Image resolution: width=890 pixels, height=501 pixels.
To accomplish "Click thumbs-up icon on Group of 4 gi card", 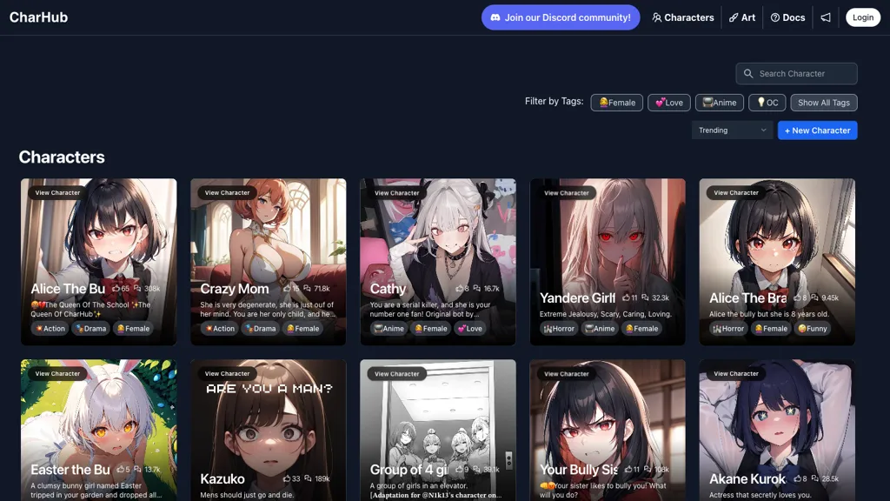I will [x=459, y=469].
